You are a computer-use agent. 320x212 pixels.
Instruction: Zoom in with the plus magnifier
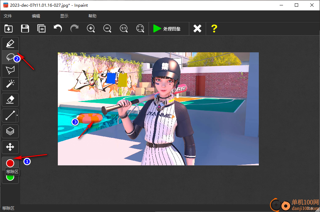coord(91,29)
